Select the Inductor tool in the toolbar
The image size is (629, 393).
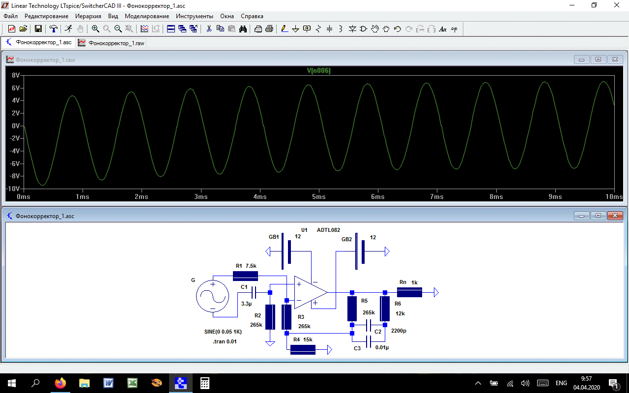[341, 29]
